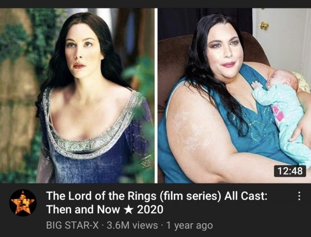Image resolution: width=311 pixels, height=237 pixels.
Task: Select the right photo with teal top
Action: click(234, 96)
